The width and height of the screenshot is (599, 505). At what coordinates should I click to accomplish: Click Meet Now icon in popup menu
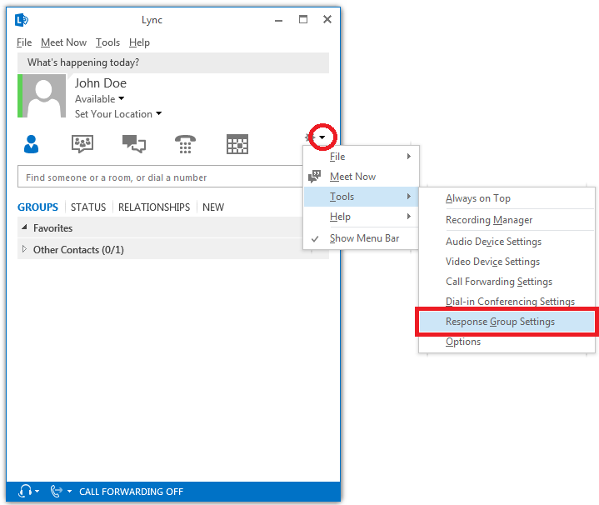pos(314,177)
